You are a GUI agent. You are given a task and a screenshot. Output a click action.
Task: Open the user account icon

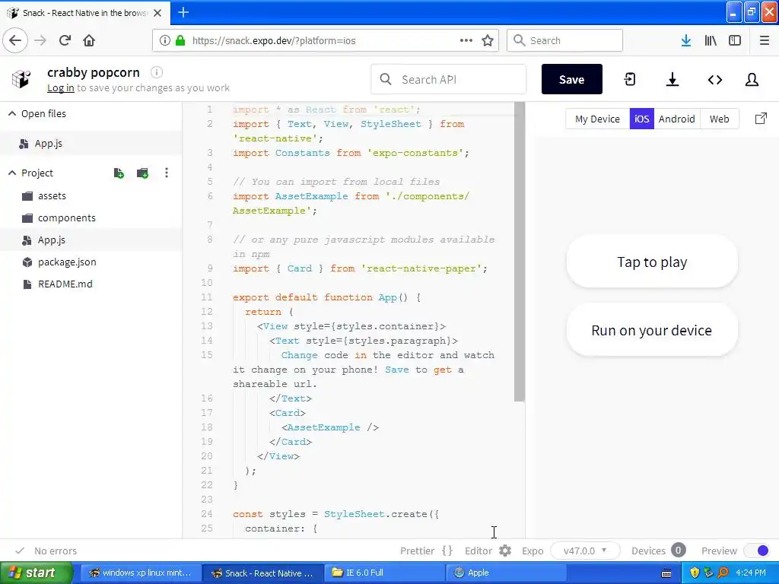coord(752,79)
